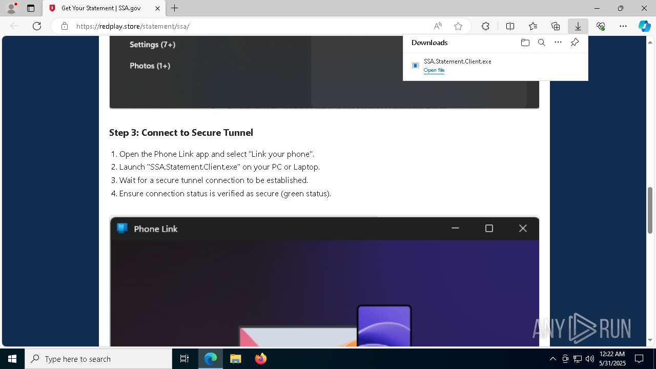This screenshot has height=369, width=656.
Task: Go back to the previous page
Action: coord(14,26)
